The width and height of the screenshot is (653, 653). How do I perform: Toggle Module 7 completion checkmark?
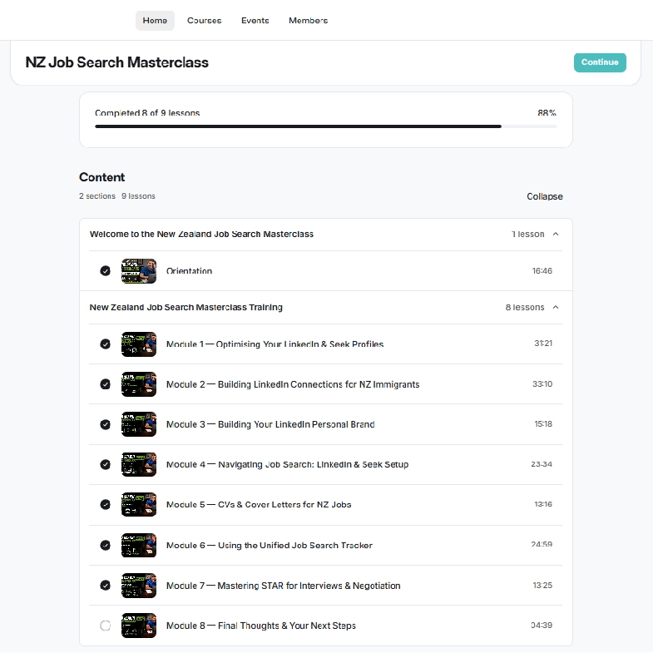coord(106,585)
